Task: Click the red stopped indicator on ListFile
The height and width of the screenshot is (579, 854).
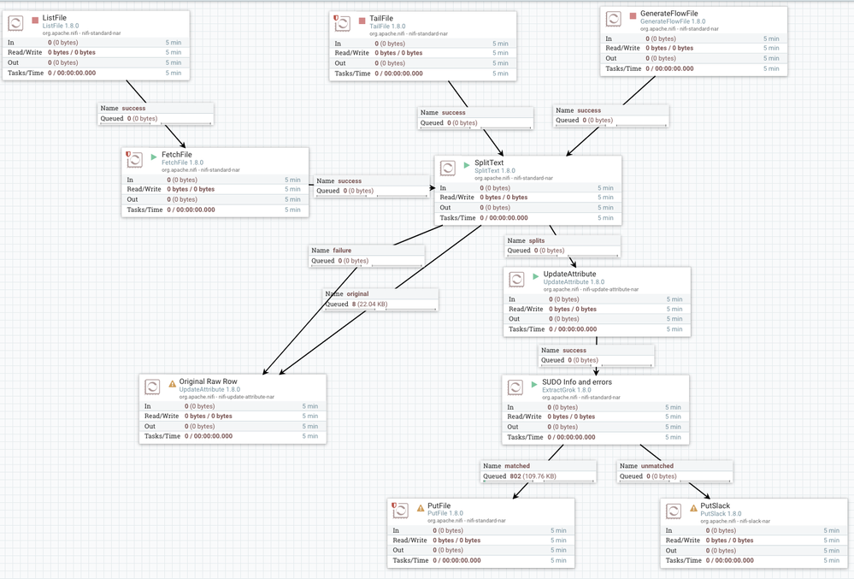Action: pyautogui.click(x=35, y=21)
